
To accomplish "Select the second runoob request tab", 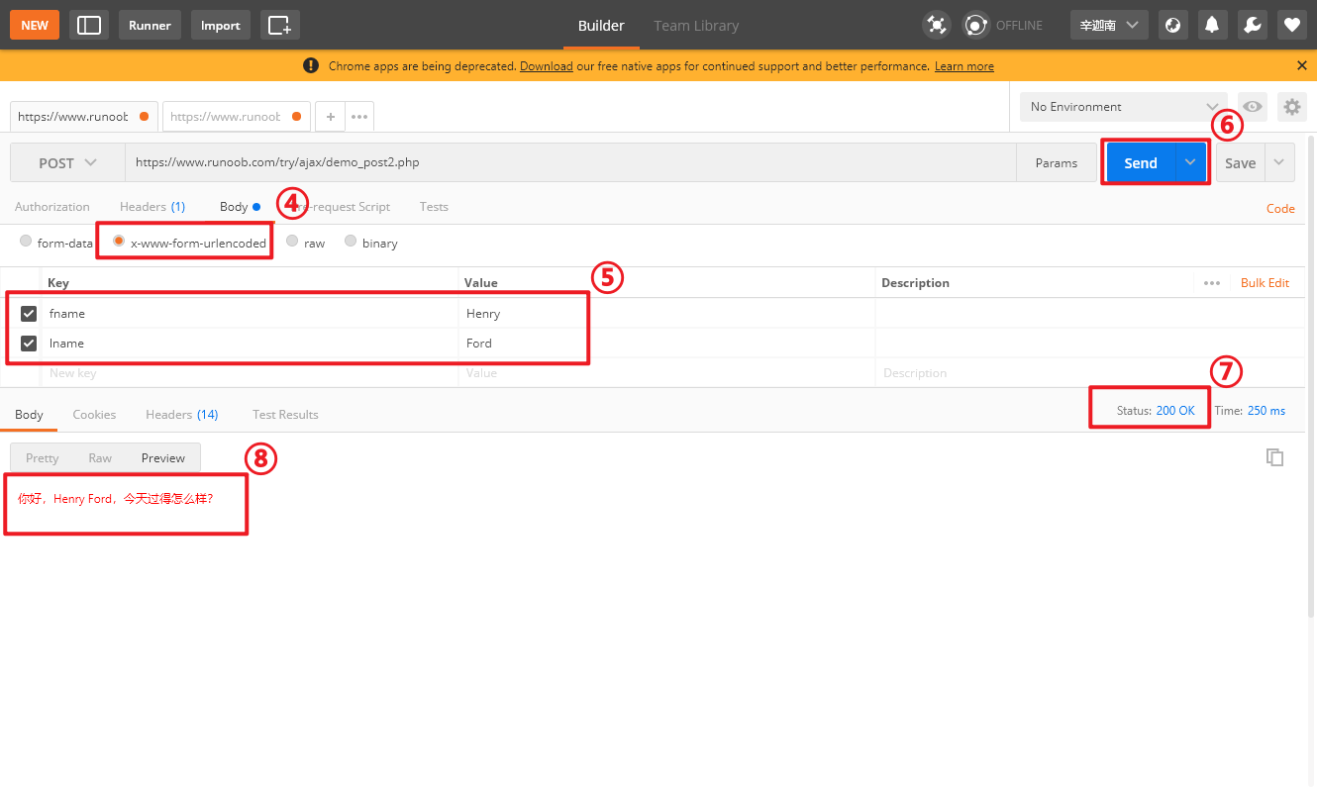I will point(236,116).
